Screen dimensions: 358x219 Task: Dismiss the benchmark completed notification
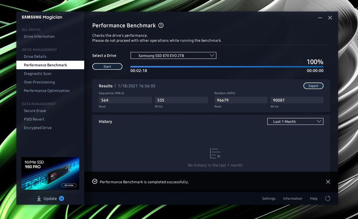pos(328,182)
